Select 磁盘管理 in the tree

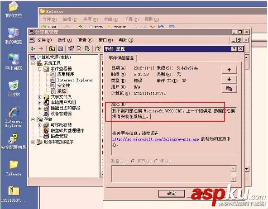(x=59, y=136)
